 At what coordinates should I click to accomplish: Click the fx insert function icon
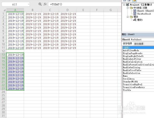(45, 4)
